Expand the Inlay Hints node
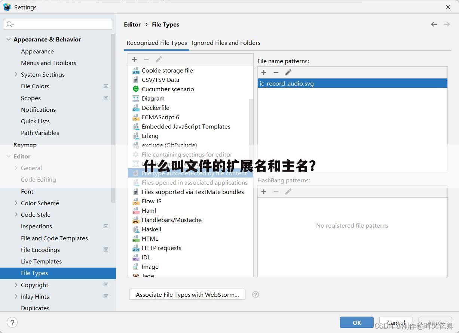 click(16, 296)
